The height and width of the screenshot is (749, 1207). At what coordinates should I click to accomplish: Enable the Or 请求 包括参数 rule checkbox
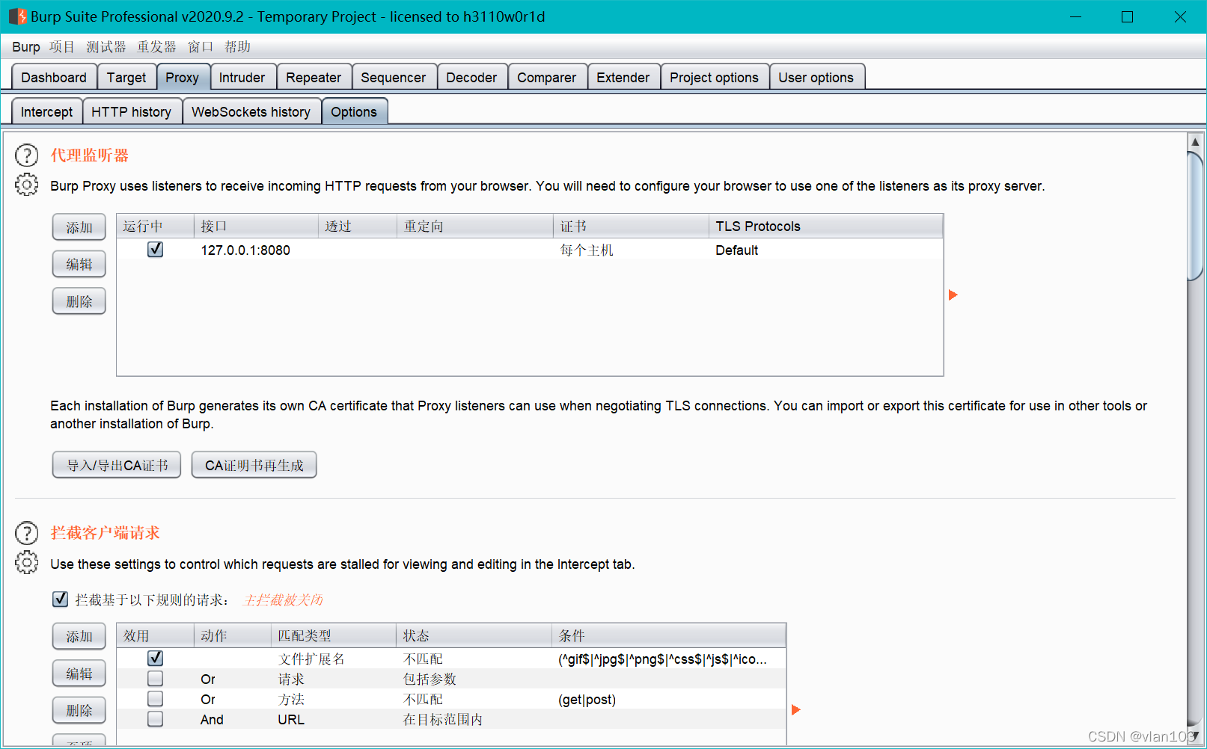155,679
